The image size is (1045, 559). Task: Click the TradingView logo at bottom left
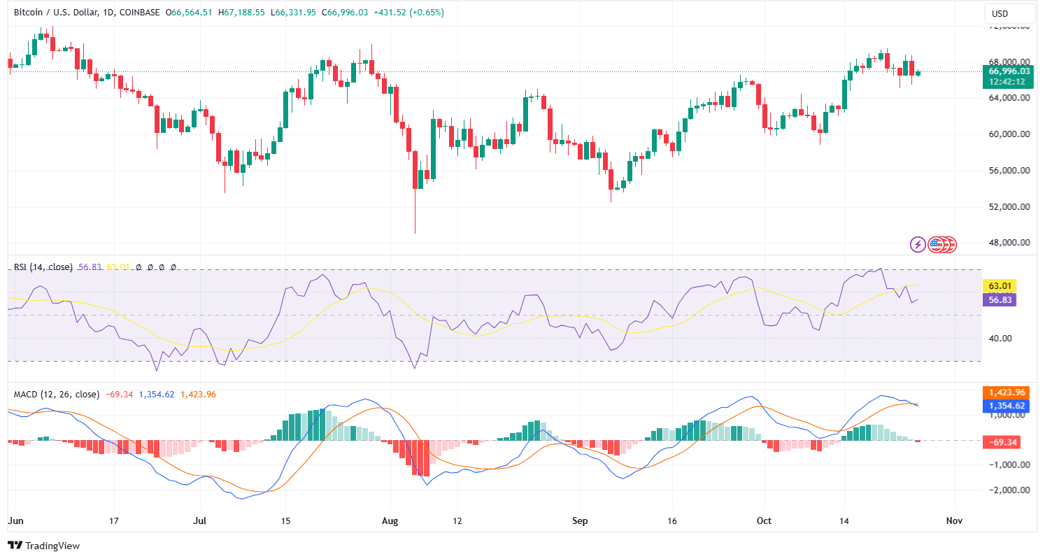point(43,545)
